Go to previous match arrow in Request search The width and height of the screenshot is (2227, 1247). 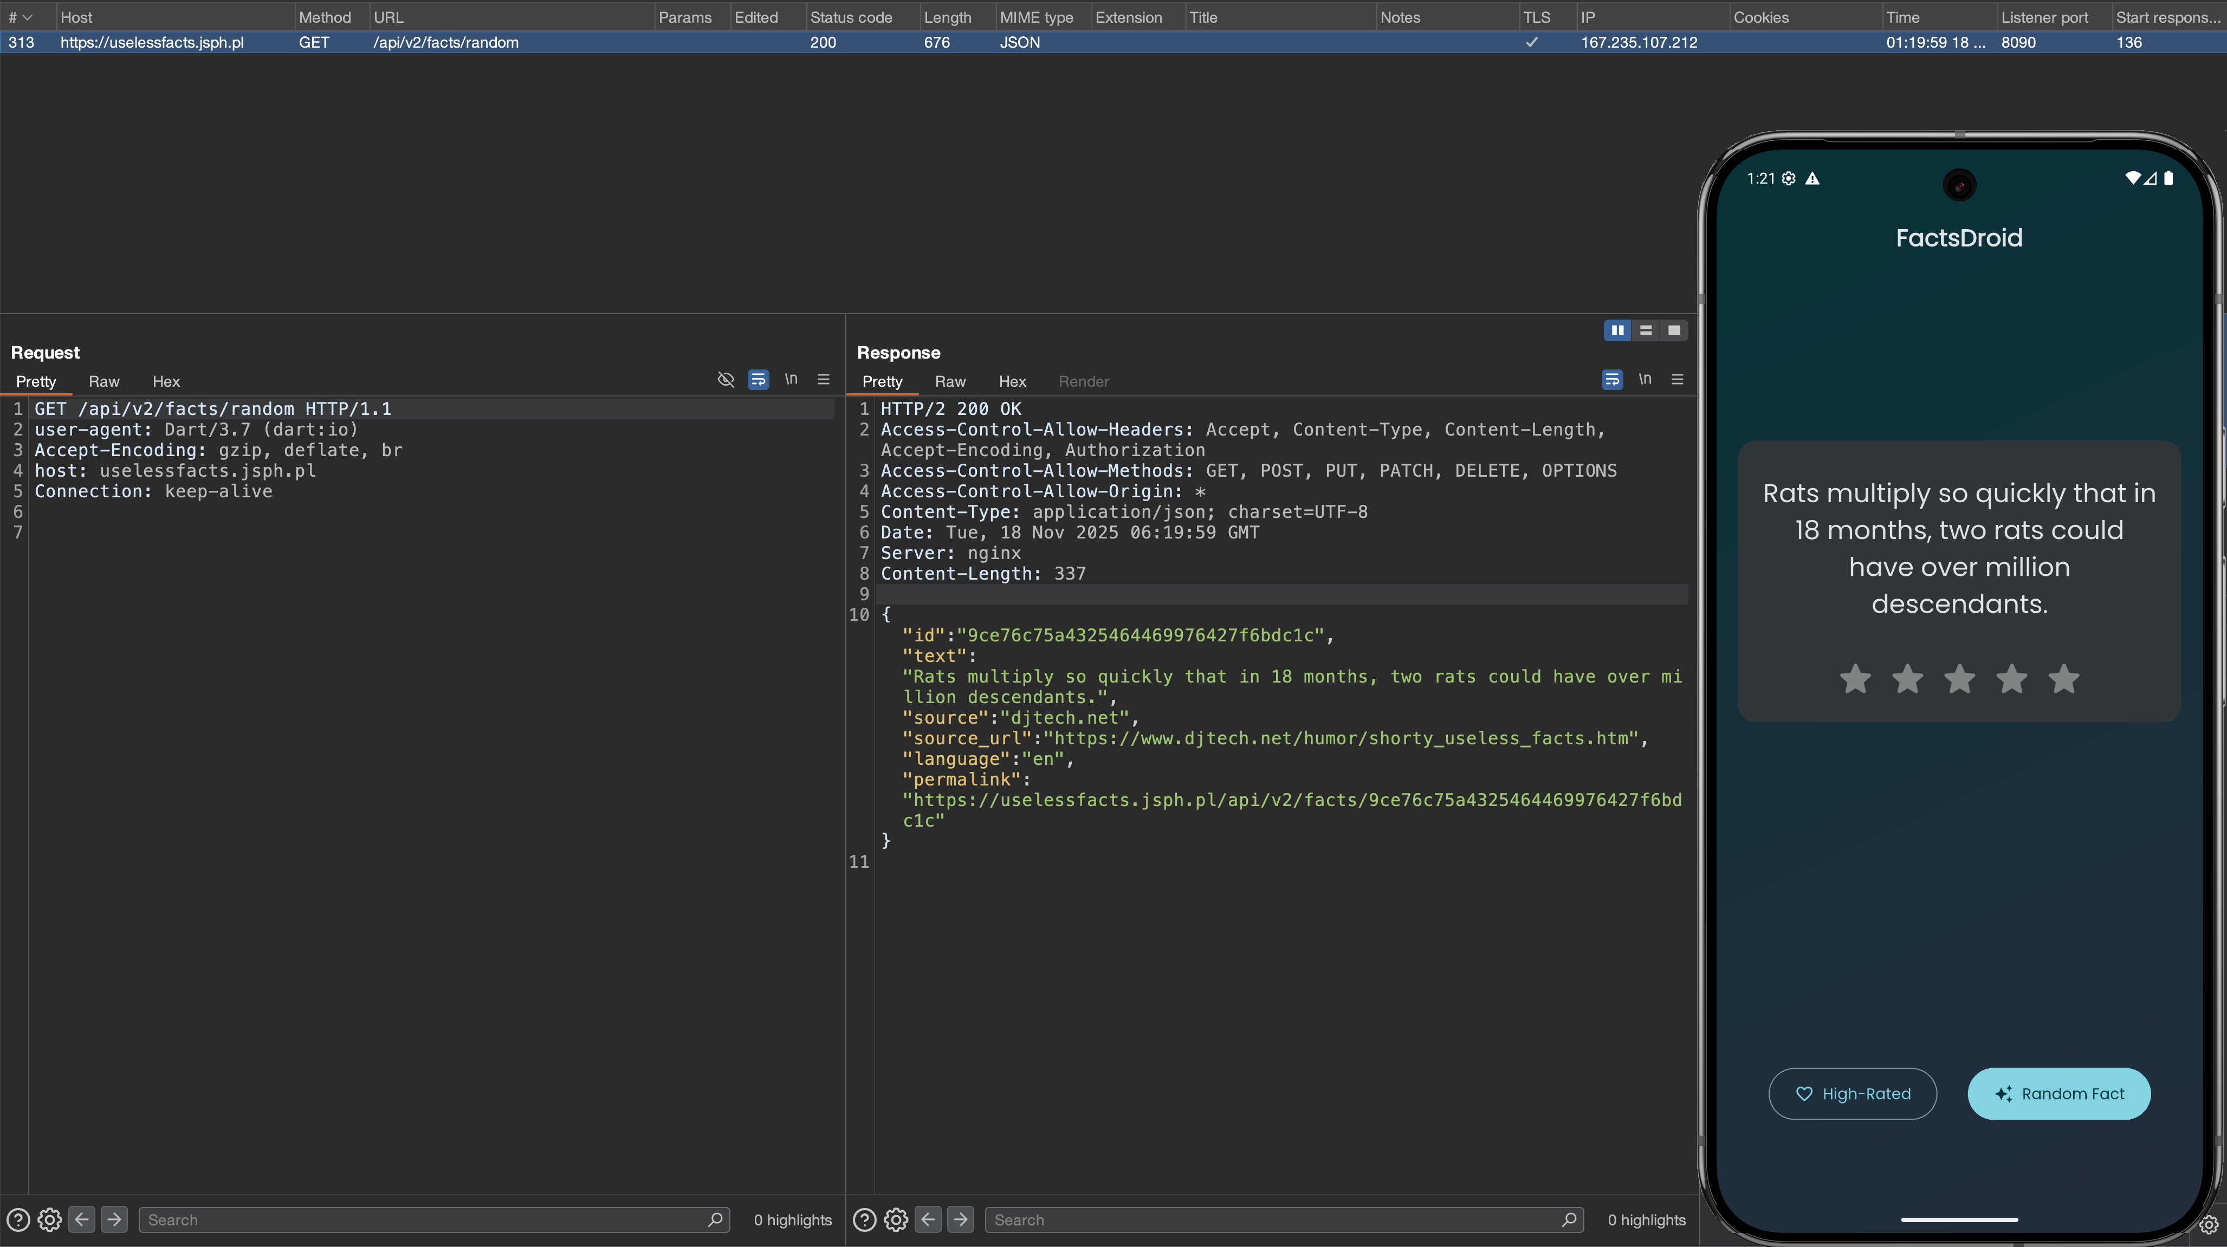click(x=82, y=1219)
